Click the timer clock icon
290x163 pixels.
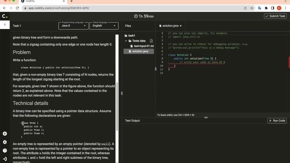pyautogui.click(x=136, y=16)
